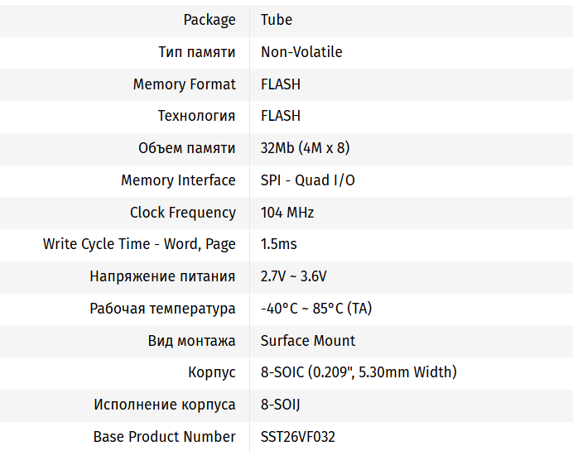
Task: Click the 'Корпус' row label
Action: [x=212, y=372]
